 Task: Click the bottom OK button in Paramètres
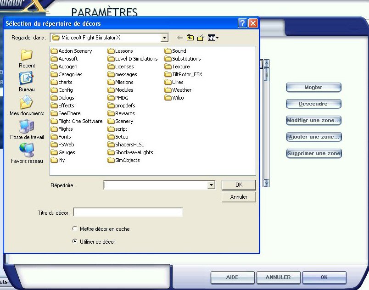click(324, 277)
